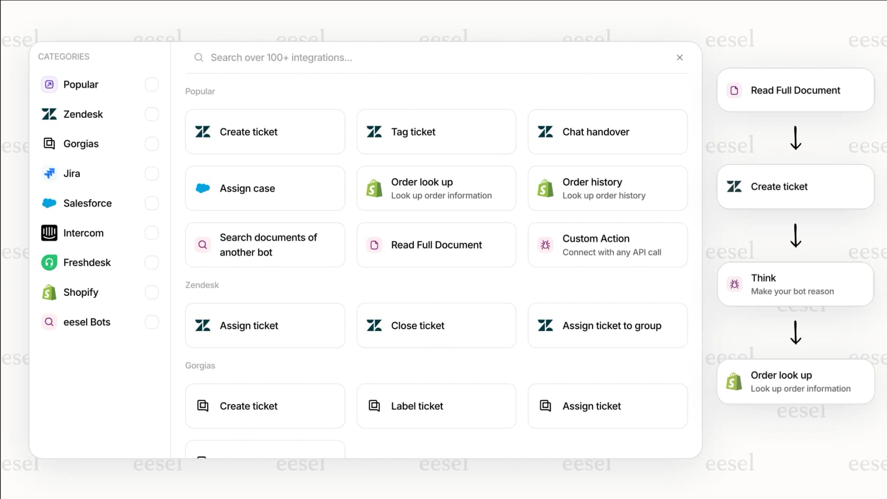Select the Order look up card in Popular
Image resolution: width=887 pixels, height=499 pixels.
pos(436,189)
